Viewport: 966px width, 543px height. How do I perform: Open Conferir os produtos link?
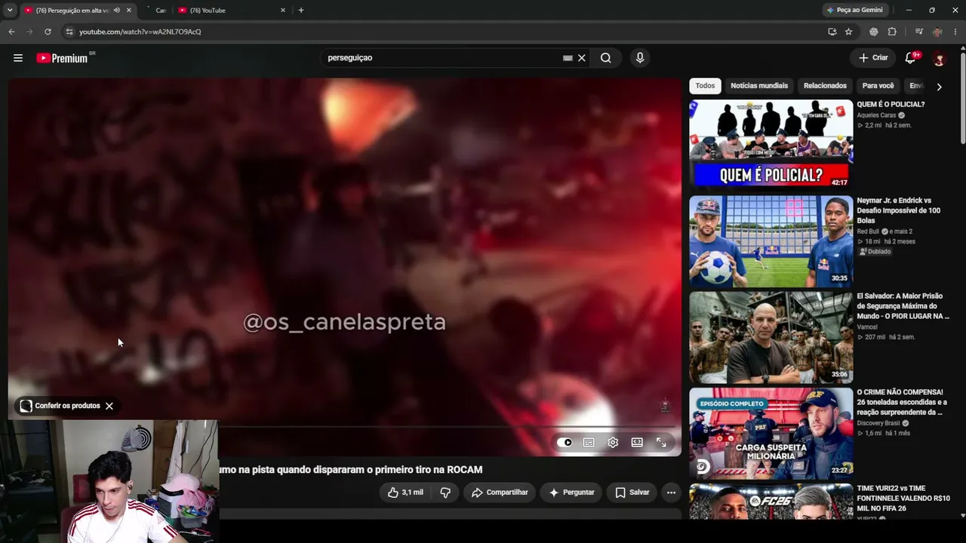pyautogui.click(x=60, y=406)
